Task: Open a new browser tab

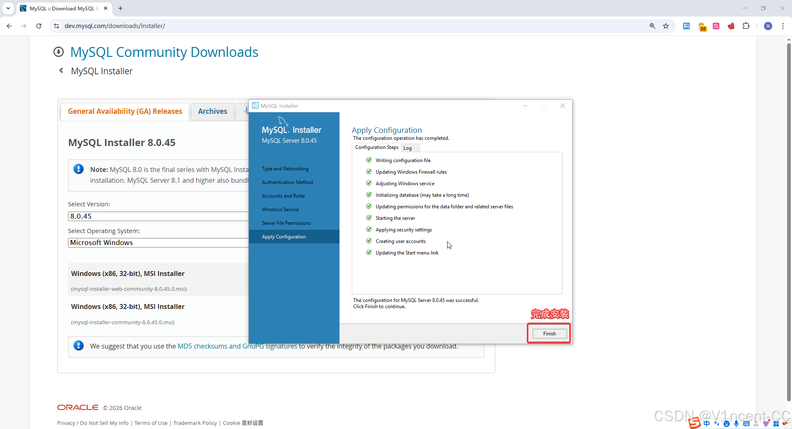Action: [120, 8]
